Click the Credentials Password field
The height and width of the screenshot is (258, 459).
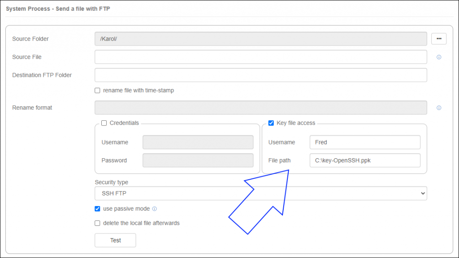(197, 160)
